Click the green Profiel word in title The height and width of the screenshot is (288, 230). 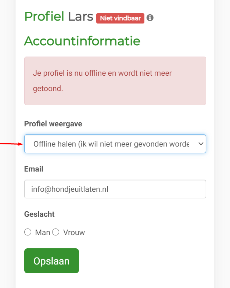coord(44,17)
